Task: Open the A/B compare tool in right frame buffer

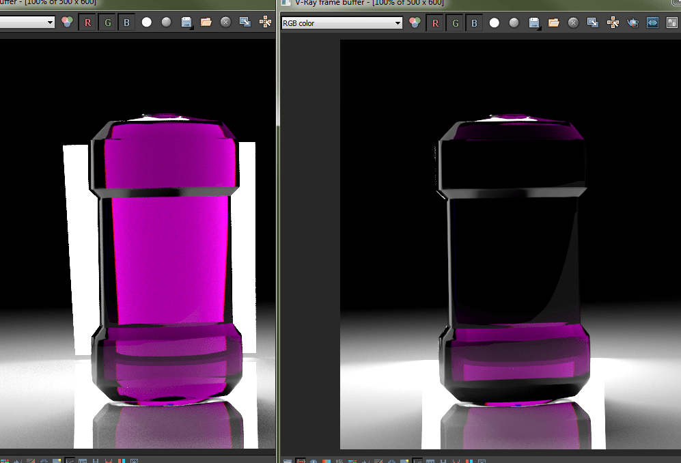Action: coord(672,23)
